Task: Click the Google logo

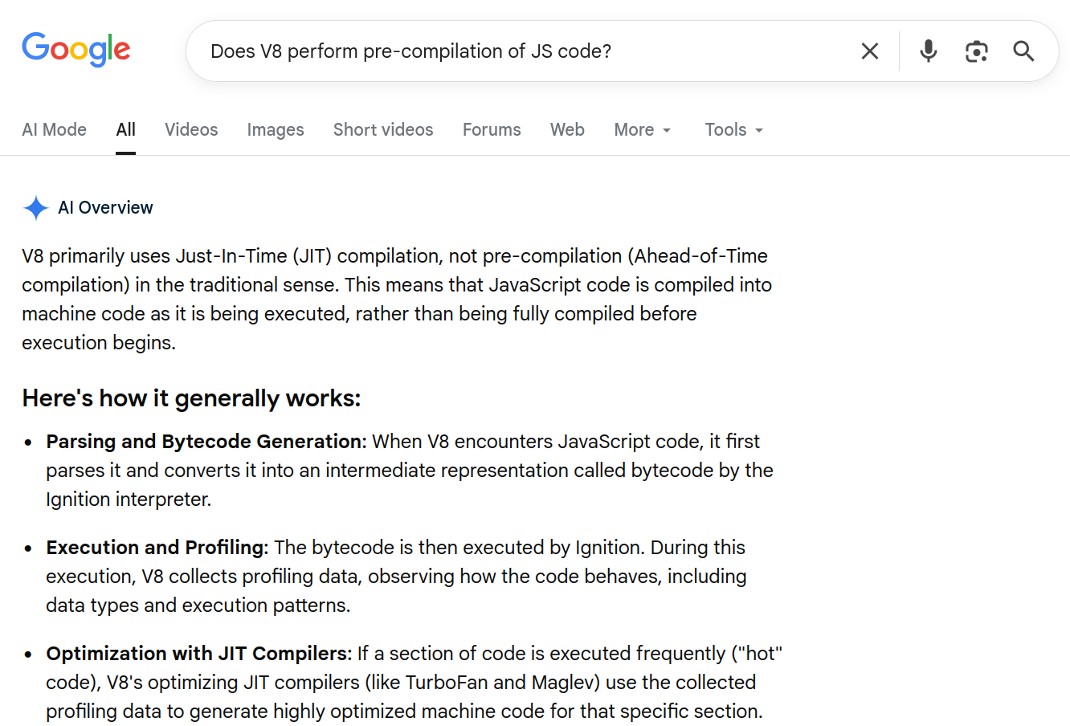Action: pyautogui.click(x=76, y=50)
